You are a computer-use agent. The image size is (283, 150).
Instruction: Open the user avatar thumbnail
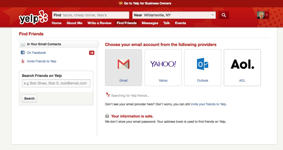(261, 15)
